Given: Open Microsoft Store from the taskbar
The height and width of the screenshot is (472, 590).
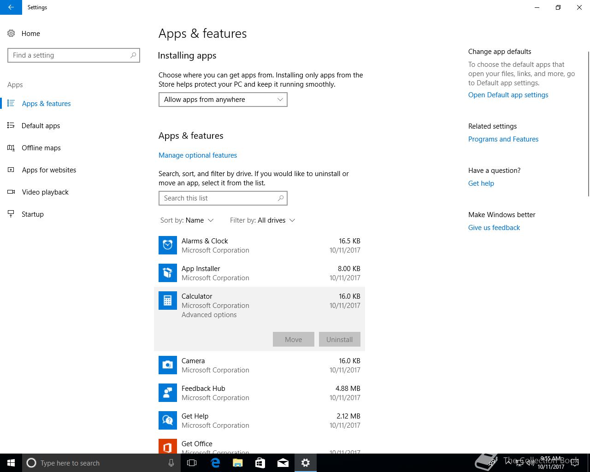Looking at the screenshot, I should tap(260, 463).
